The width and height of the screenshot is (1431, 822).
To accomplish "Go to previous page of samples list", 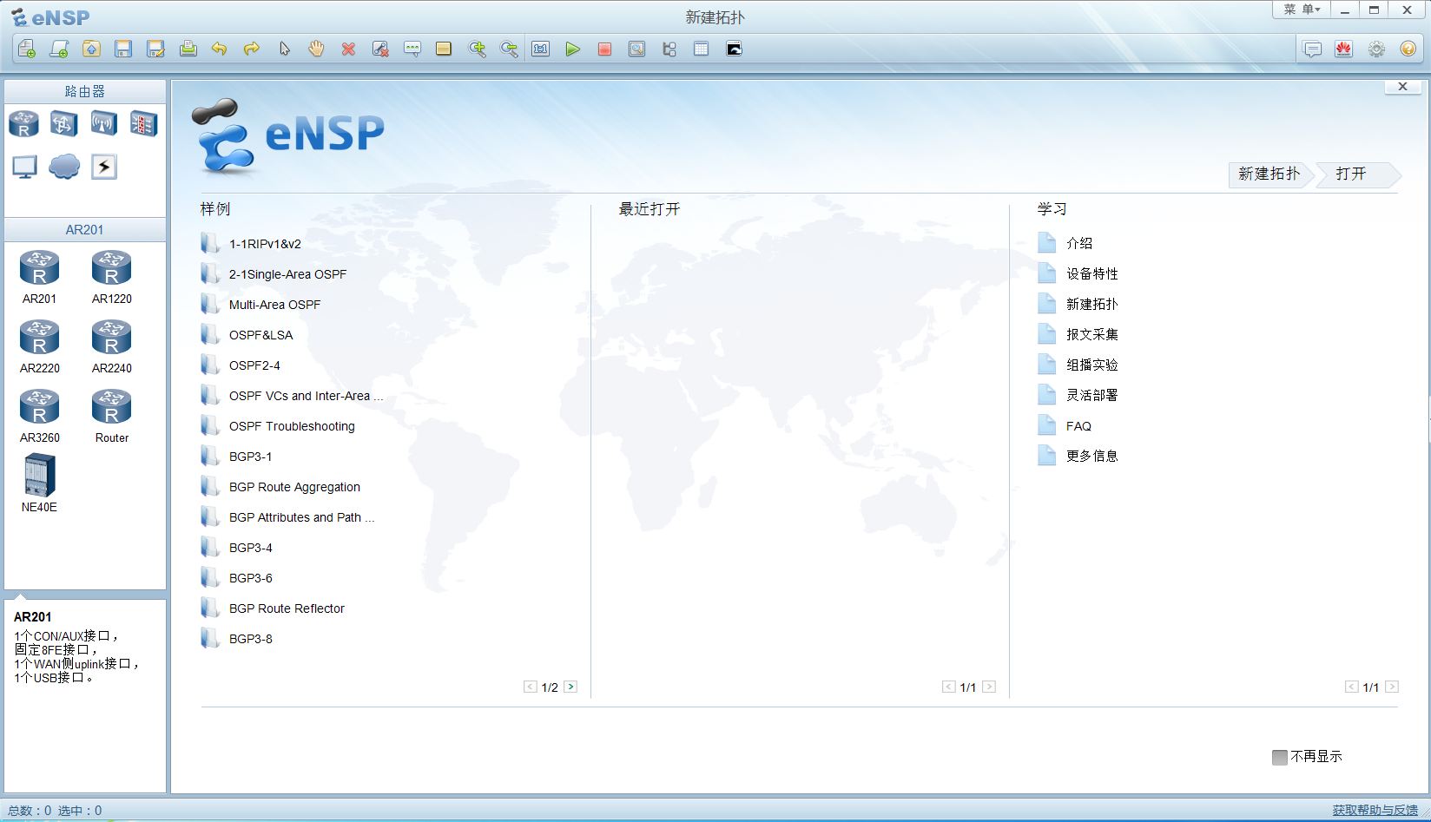I will click(531, 687).
